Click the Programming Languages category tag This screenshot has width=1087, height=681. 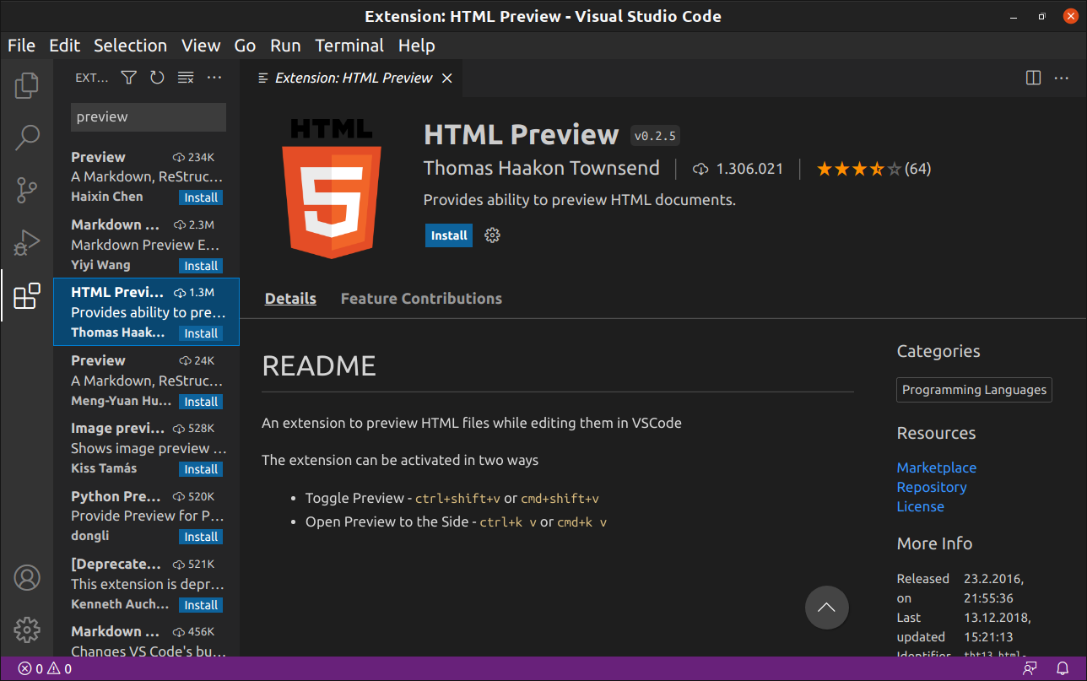coord(974,390)
